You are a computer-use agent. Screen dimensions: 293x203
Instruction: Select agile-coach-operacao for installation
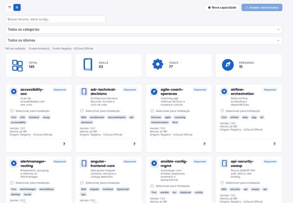152,111
